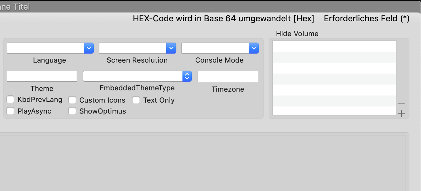Open the Language dropdown arrow
This screenshot has width=421, height=191.
click(89, 48)
